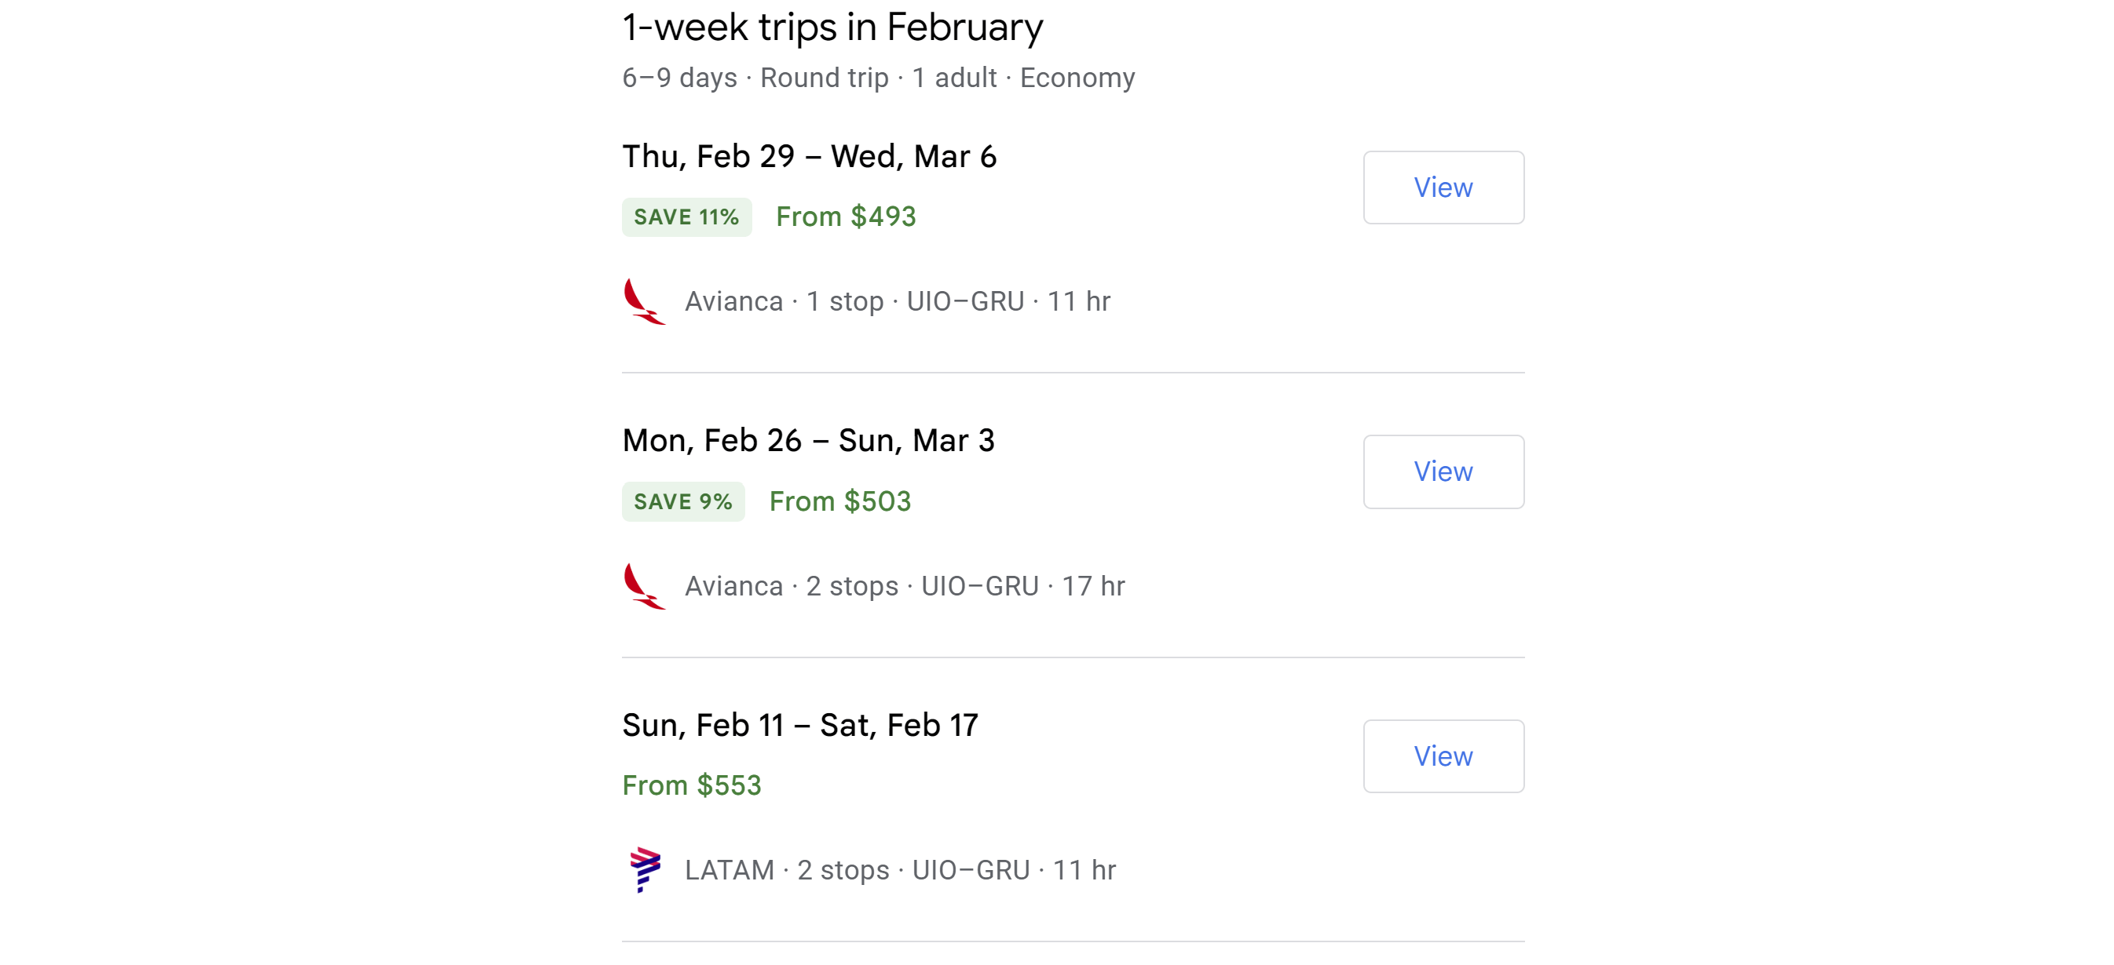View the Feb 29 – Mar 6 trip

point(1443,188)
